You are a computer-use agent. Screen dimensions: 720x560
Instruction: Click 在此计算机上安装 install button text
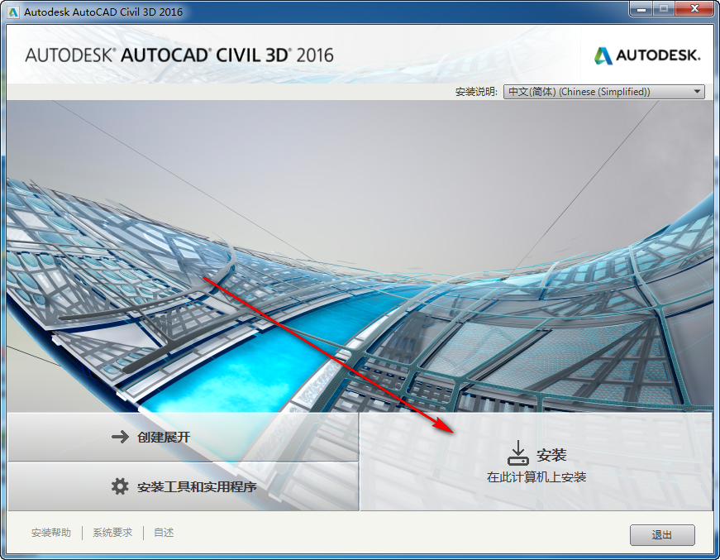tap(536, 476)
